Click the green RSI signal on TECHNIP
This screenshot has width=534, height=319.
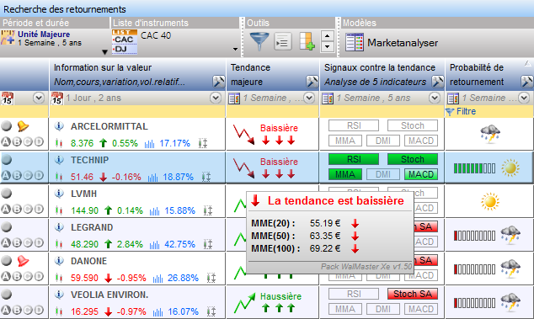[354, 159]
